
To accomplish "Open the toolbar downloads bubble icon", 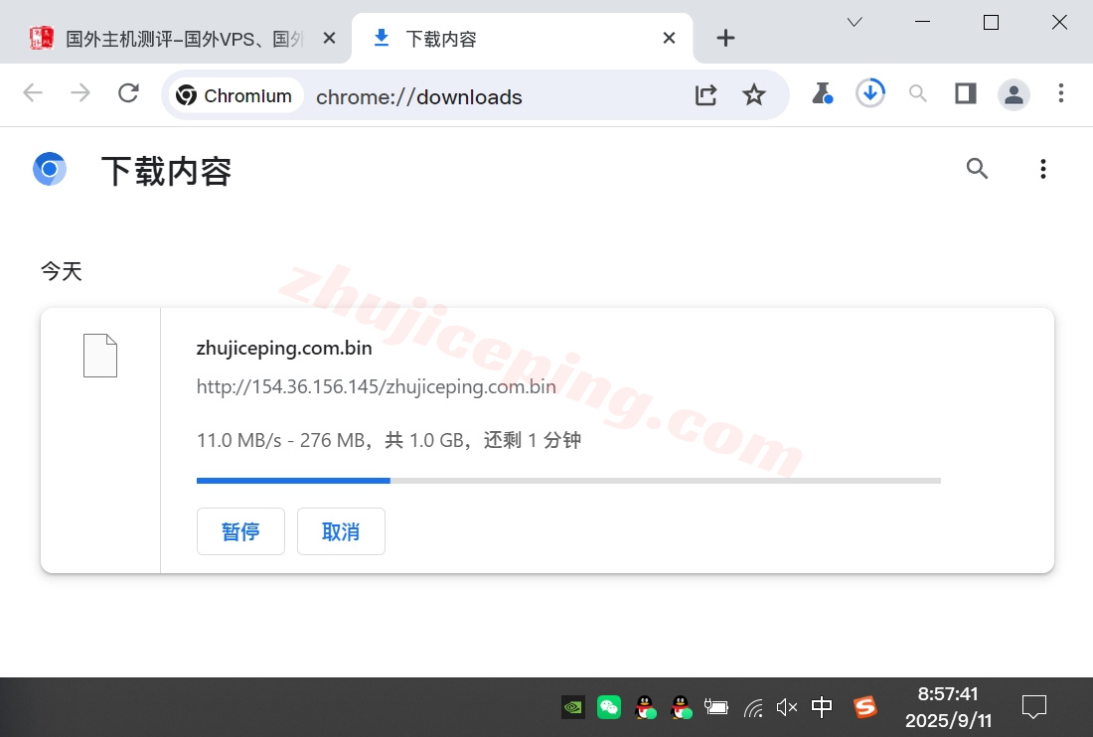I will click(x=870, y=93).
